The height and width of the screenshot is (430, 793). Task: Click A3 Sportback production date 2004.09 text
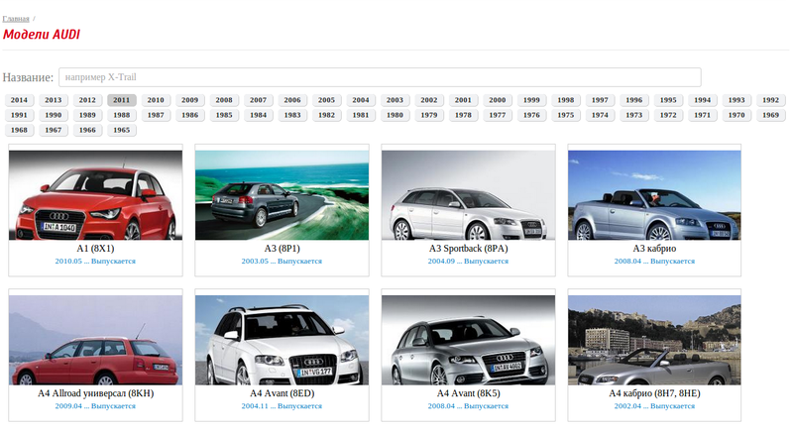click(441, 262)
